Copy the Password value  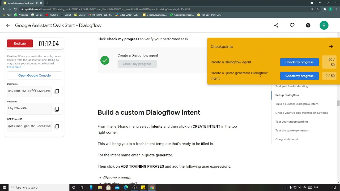coord(57,109)
